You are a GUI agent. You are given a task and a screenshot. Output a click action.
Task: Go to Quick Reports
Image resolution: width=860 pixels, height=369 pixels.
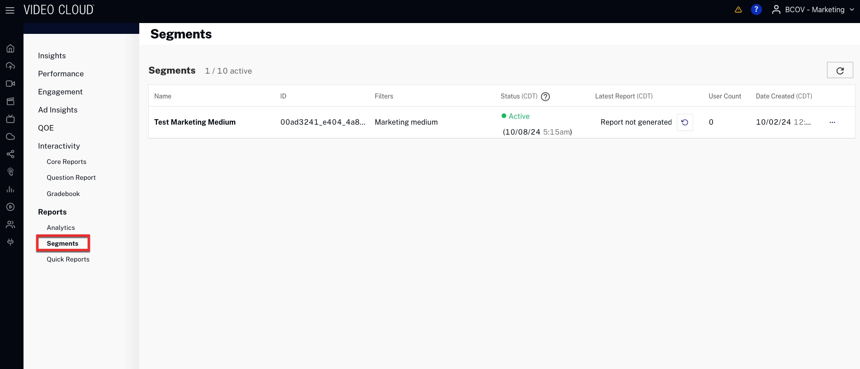tap(68, 259)
